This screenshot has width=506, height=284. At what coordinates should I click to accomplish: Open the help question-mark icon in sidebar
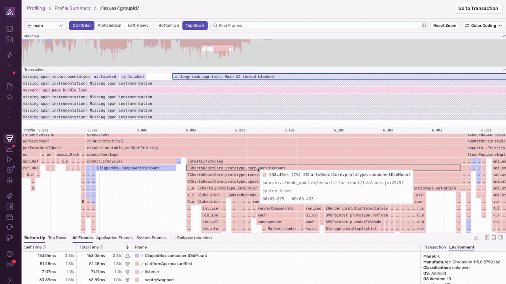click(x=9, y=254)
